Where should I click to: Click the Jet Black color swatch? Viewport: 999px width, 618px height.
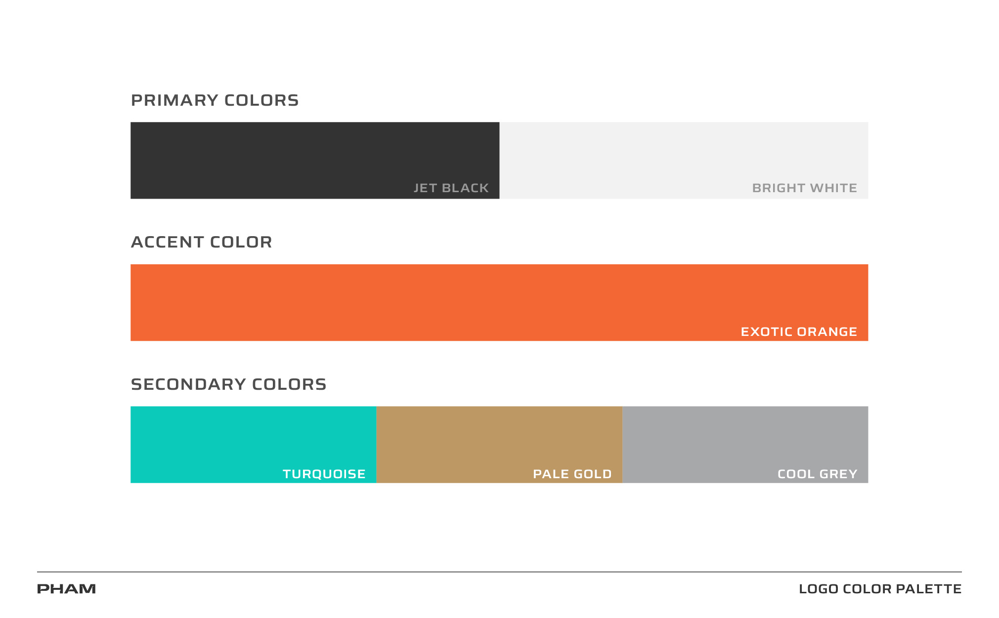[315, 161]
